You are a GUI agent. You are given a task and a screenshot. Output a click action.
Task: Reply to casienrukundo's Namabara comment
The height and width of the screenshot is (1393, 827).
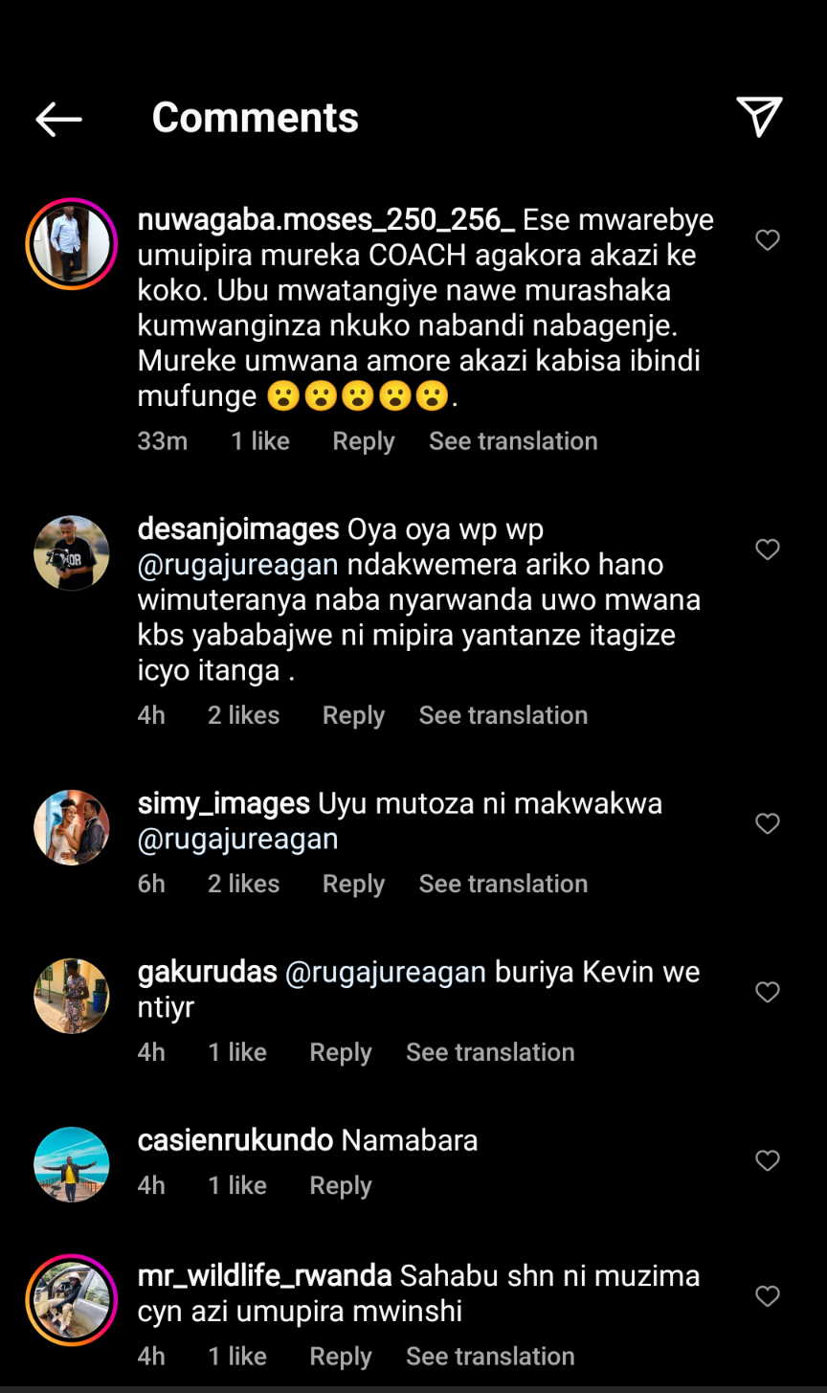pyautogui.click(x=341, y=1185)
